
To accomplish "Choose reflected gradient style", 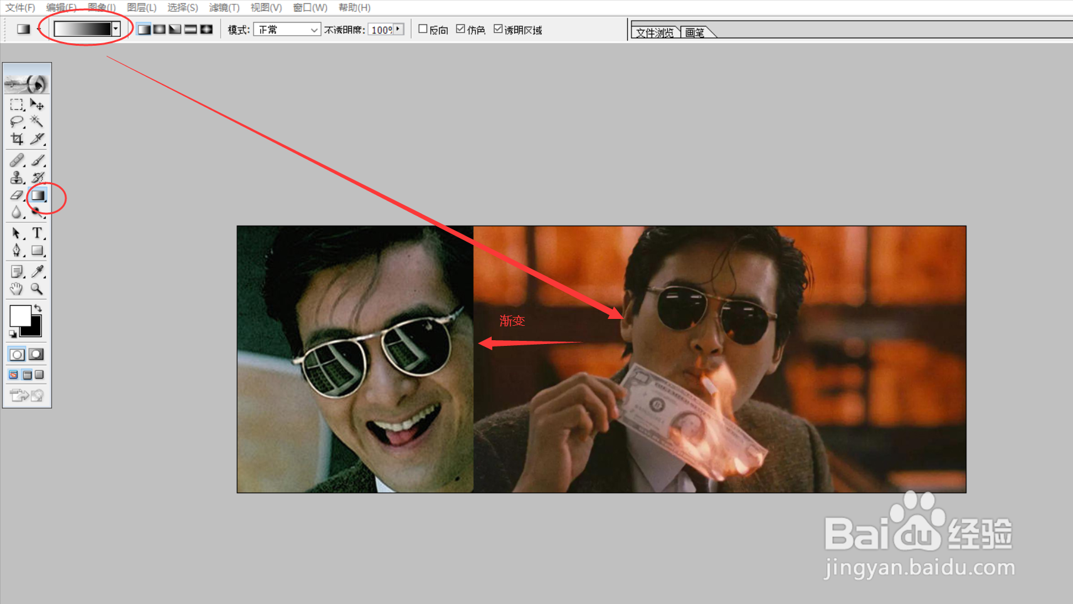I will [x=191, y=29].
